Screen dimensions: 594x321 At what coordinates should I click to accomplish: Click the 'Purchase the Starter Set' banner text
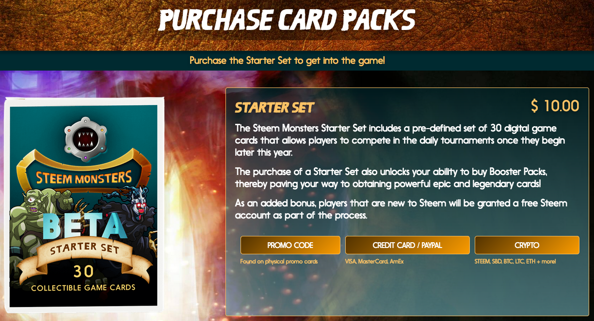point(287,61)
